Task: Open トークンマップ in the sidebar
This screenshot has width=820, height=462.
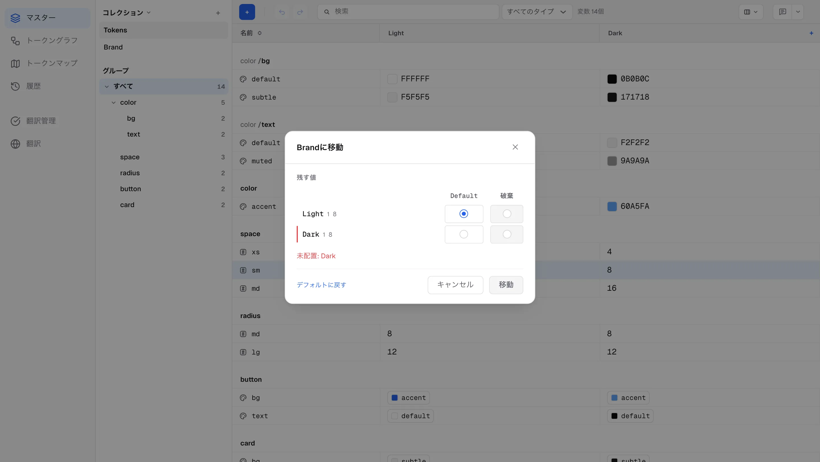Action: tap(48, 63)
